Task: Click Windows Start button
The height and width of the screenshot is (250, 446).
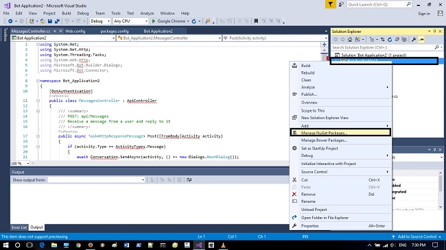Action: 5,245
